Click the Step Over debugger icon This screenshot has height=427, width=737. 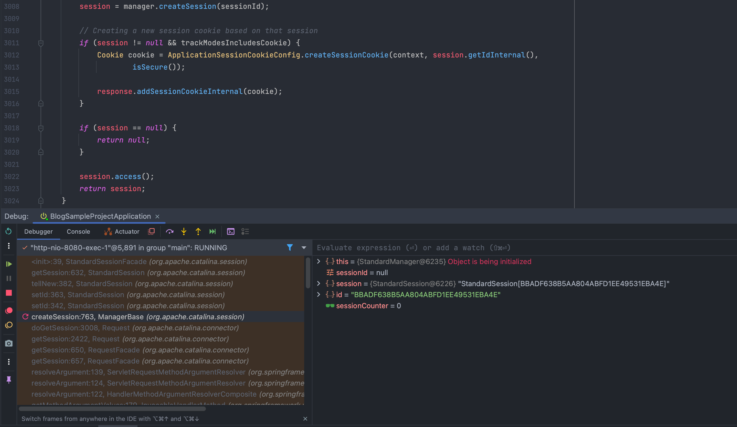[x=170, y=232]
